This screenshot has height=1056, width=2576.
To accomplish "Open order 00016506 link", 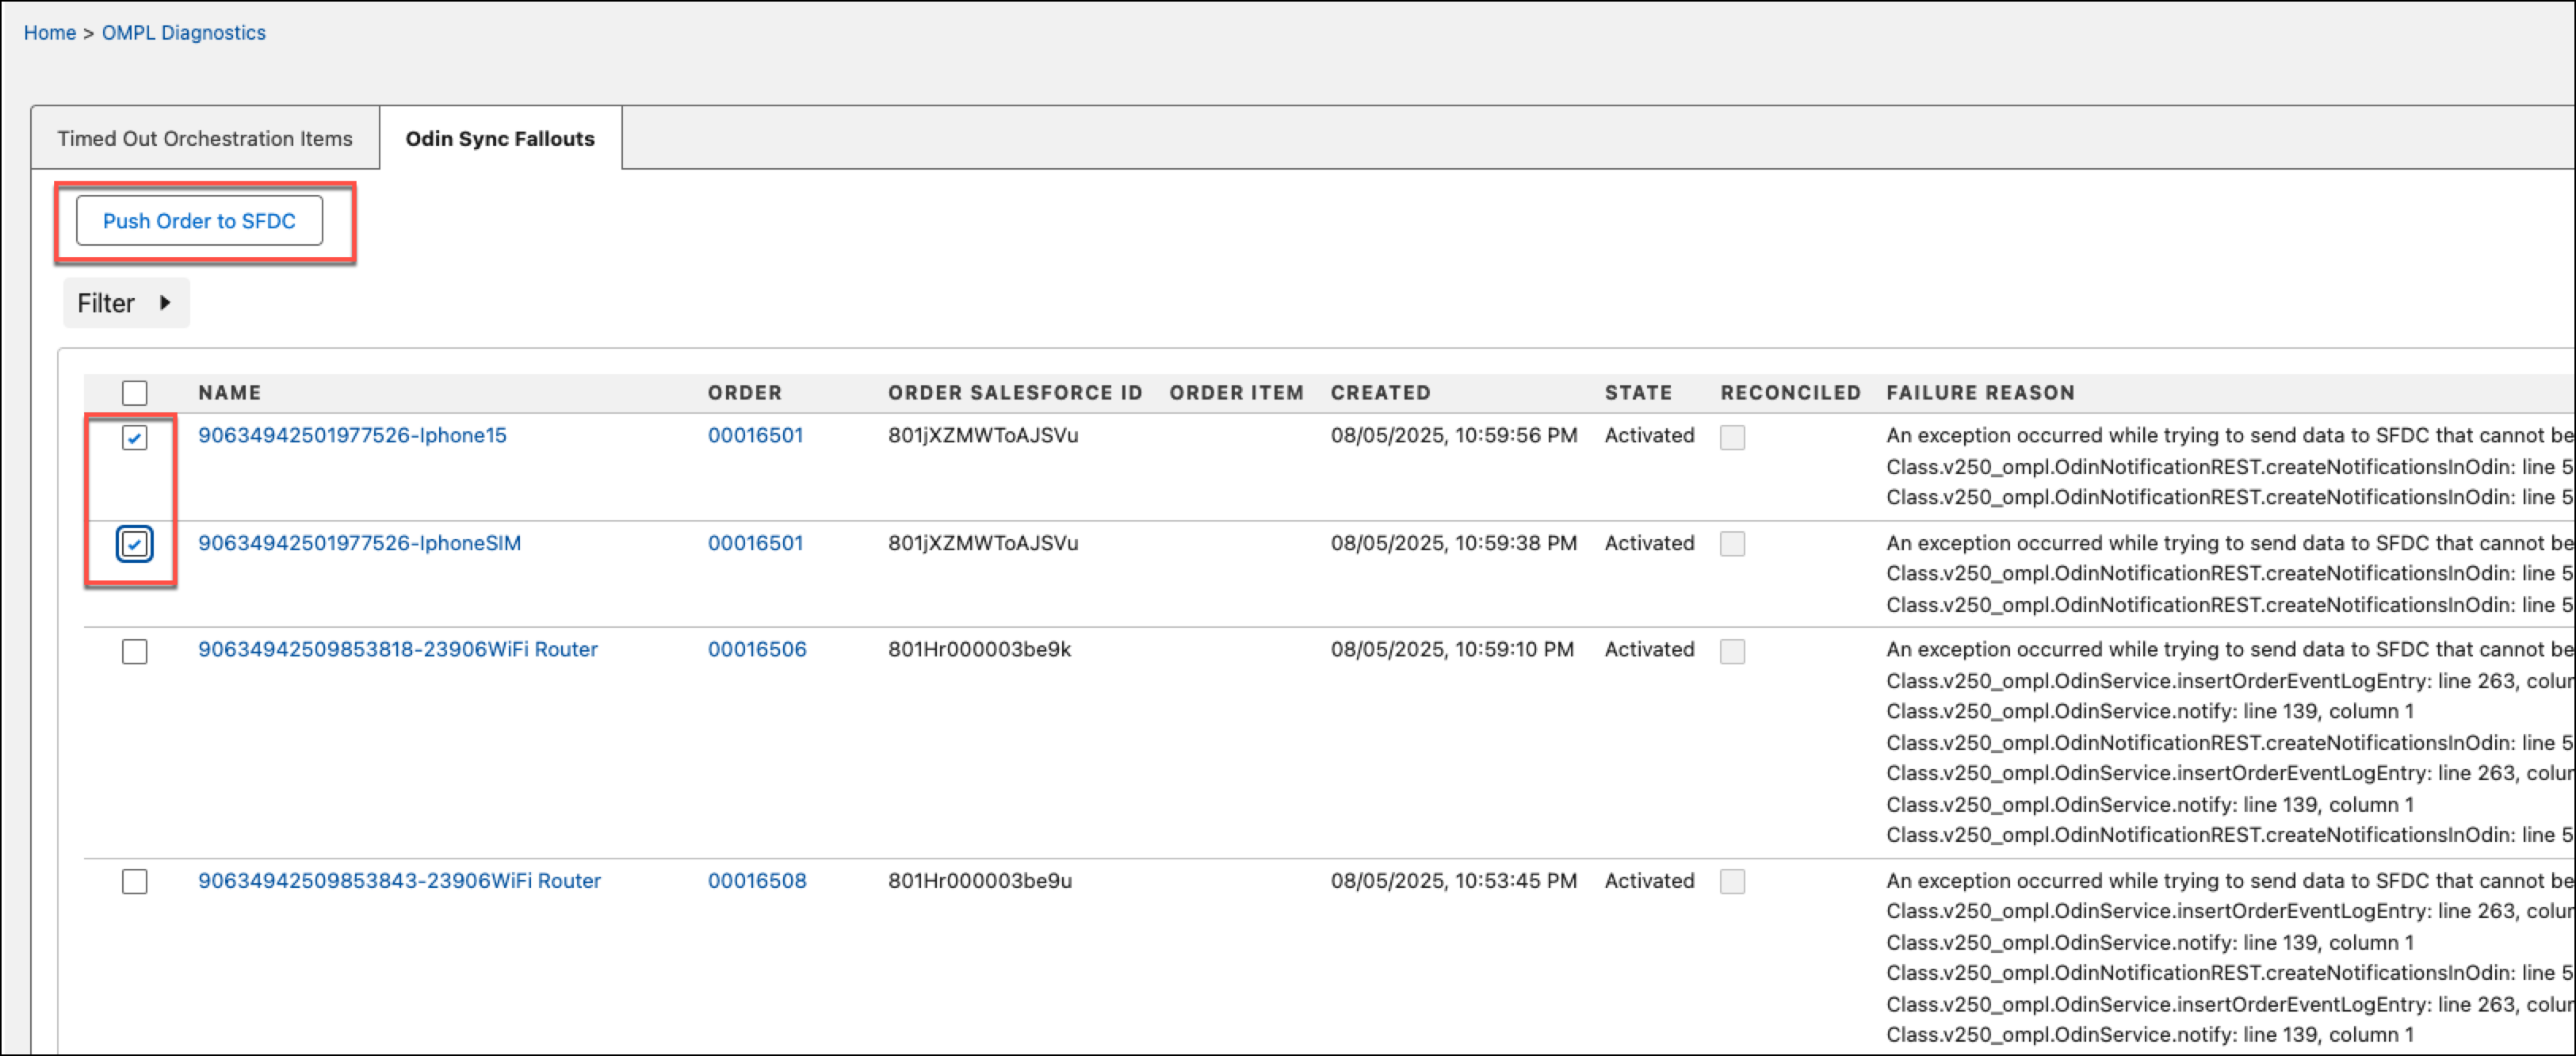I will pos(757,650).
